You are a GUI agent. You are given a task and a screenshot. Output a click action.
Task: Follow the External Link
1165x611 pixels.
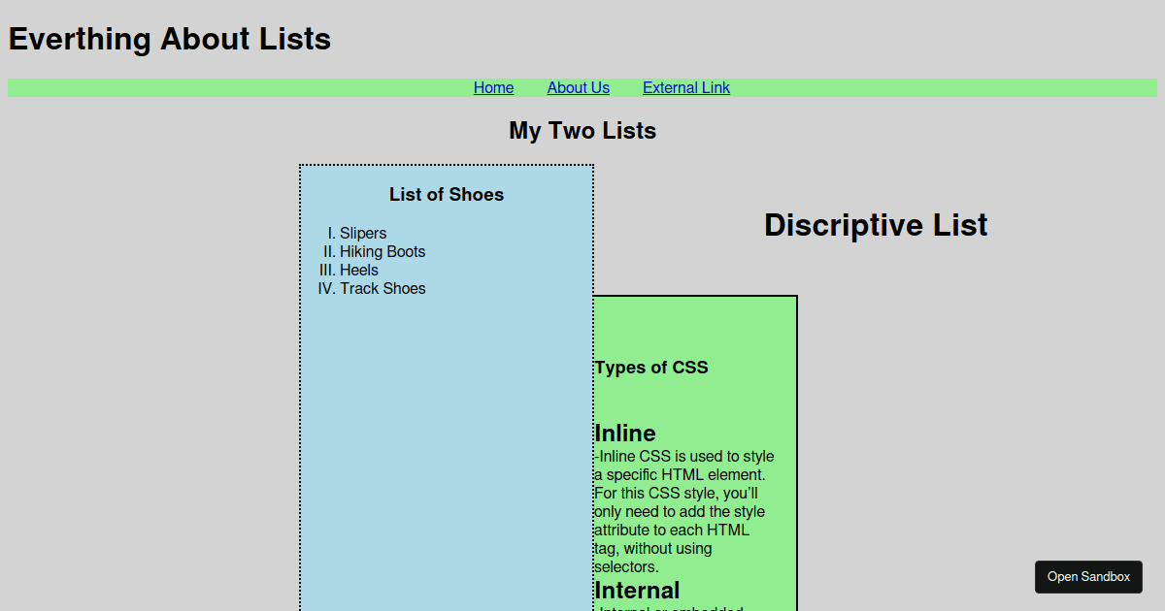point(685,87)
